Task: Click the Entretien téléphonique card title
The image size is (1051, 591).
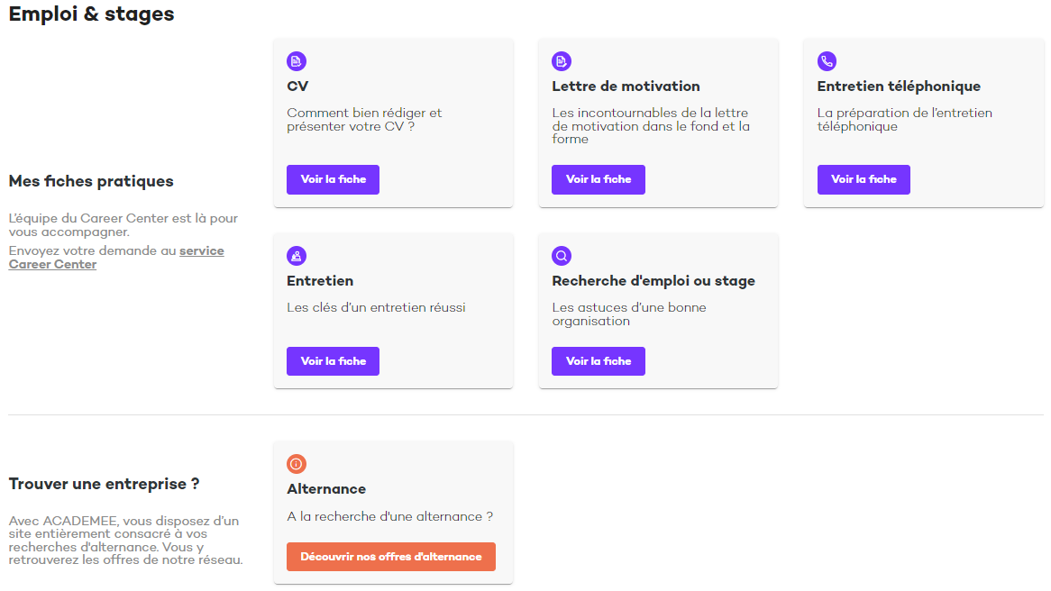Action: pyautogui.click(x=898, y=86)
